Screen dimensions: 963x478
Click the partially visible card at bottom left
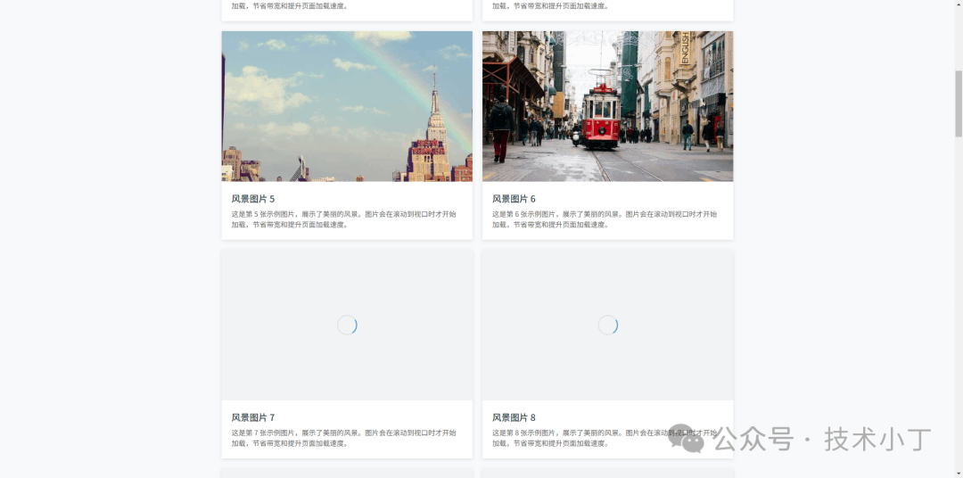[347, 473]
